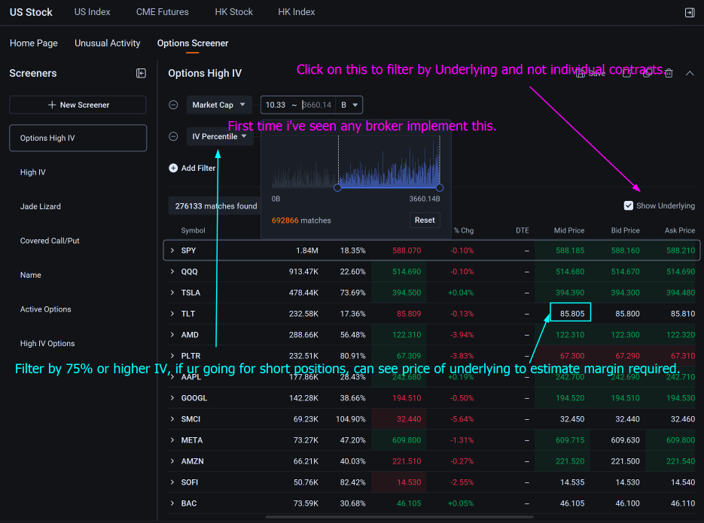Expand the PLTR row
The height and width of the screenshot is (523, 704).
(x=172, y=356)
